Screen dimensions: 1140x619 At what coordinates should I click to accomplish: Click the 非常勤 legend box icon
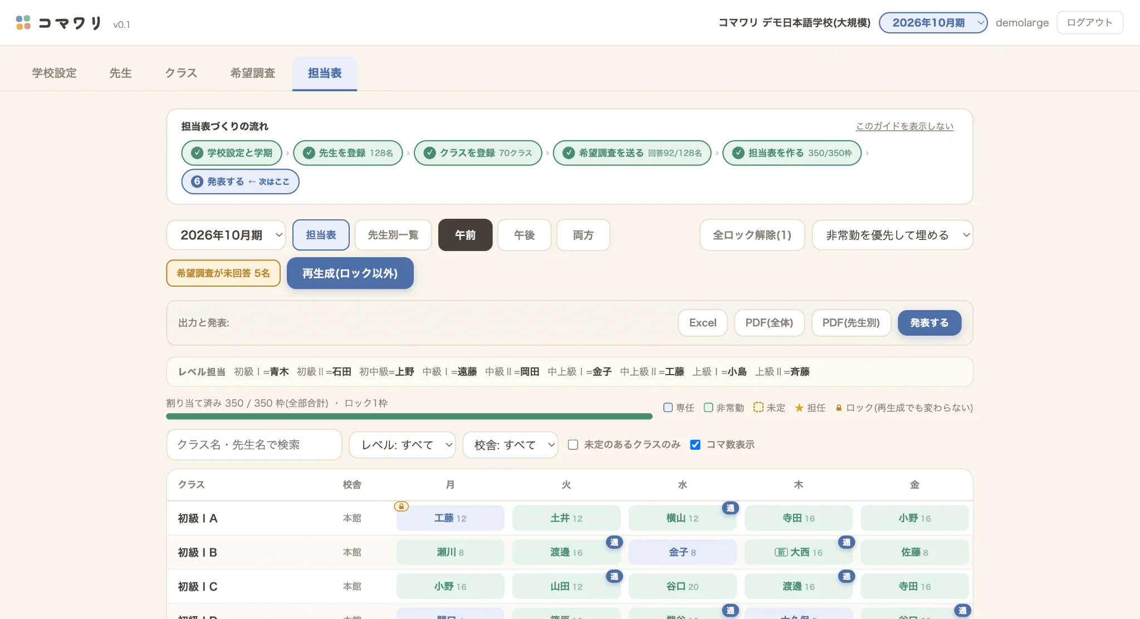coord(708,407)
